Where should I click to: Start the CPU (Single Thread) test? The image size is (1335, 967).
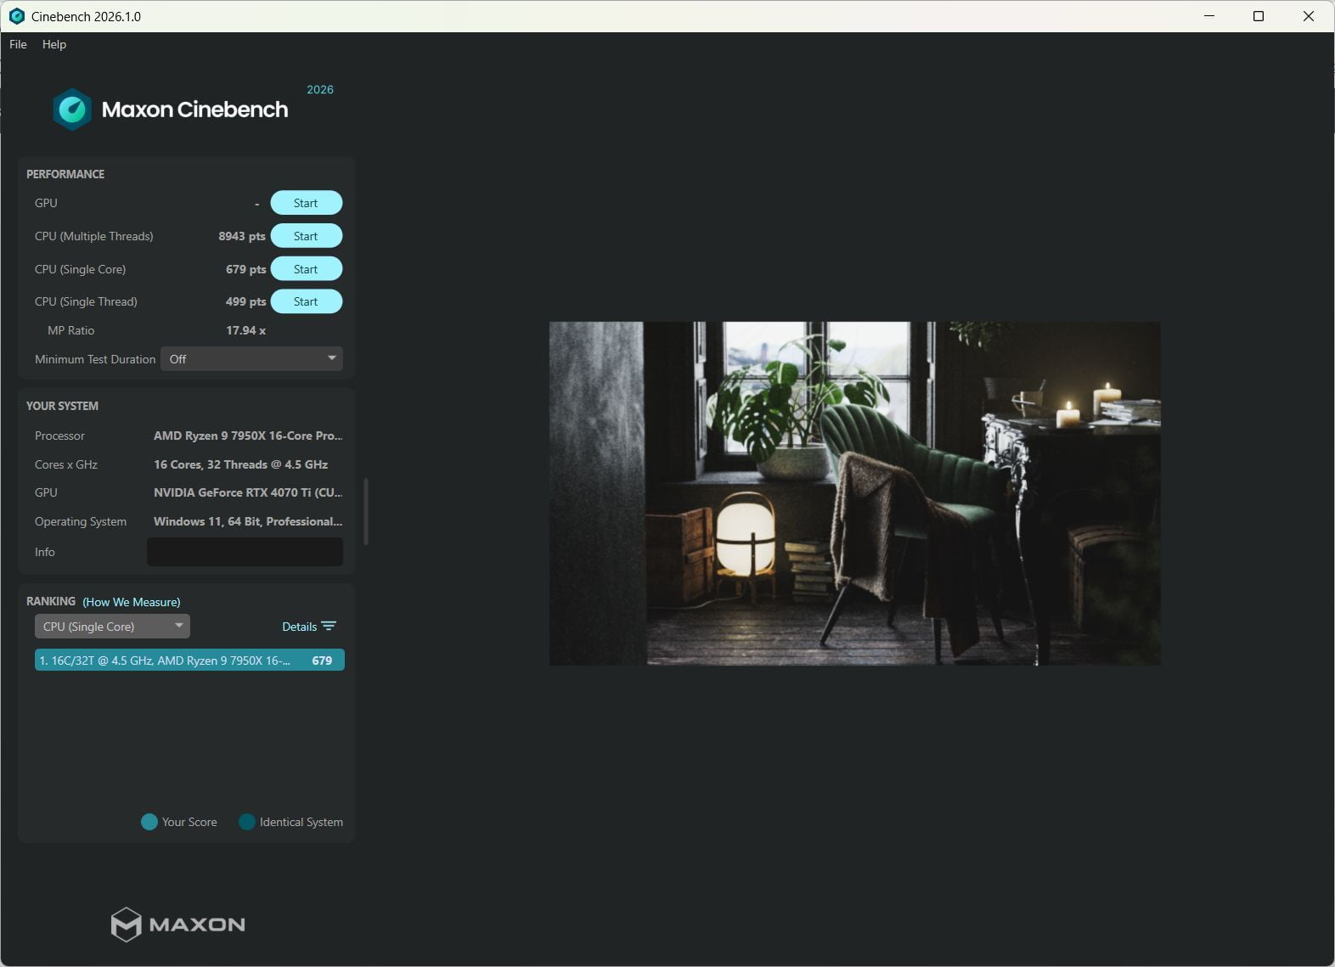point(306,301)
